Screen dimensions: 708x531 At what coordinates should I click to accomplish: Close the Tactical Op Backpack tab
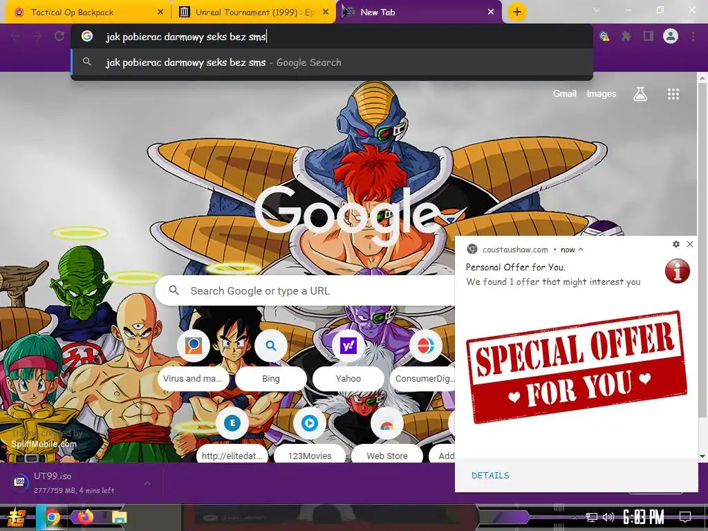pos(160,12)
